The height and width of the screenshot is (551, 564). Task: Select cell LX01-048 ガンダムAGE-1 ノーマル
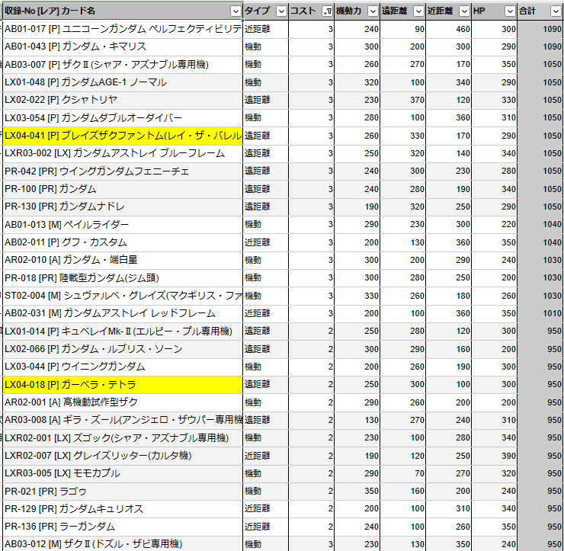122,82
